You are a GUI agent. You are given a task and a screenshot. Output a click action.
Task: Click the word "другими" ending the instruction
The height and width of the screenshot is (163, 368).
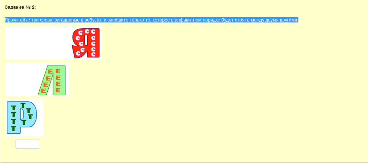pos(289,20)
